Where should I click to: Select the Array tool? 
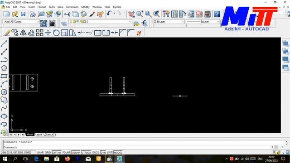point(39,33)
